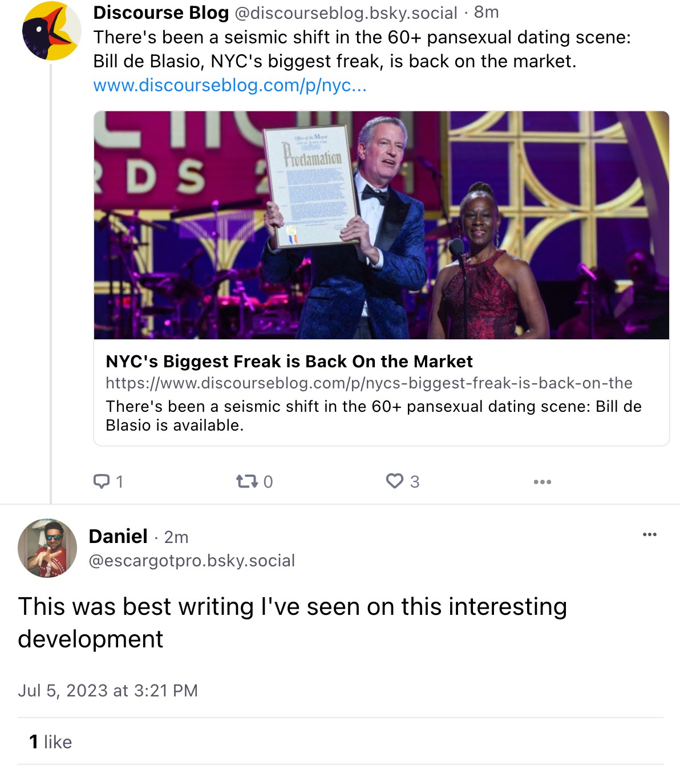This screenshot has height=770, width=680.
Task: Click the reply speech bubble icon
Action: [x=102, y=481]
